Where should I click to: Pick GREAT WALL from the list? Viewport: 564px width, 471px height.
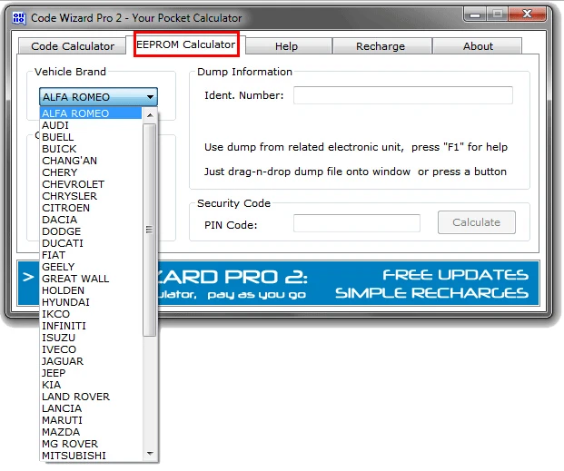(x=91, y=279)
